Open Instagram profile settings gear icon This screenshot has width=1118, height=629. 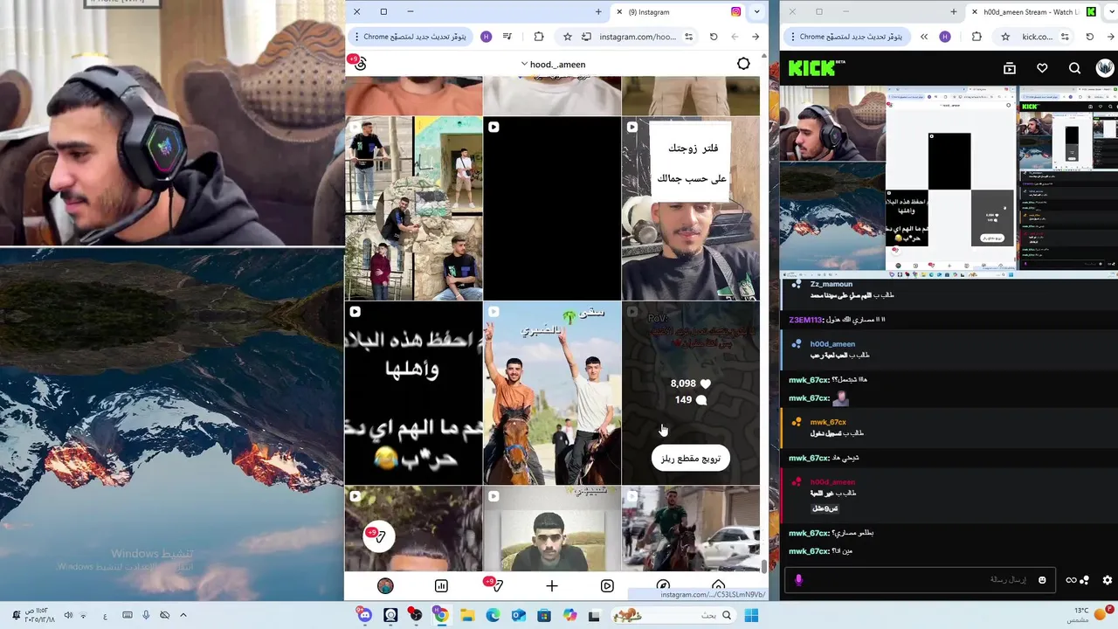pos(743,64)
